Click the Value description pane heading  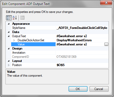pos(11,72)
